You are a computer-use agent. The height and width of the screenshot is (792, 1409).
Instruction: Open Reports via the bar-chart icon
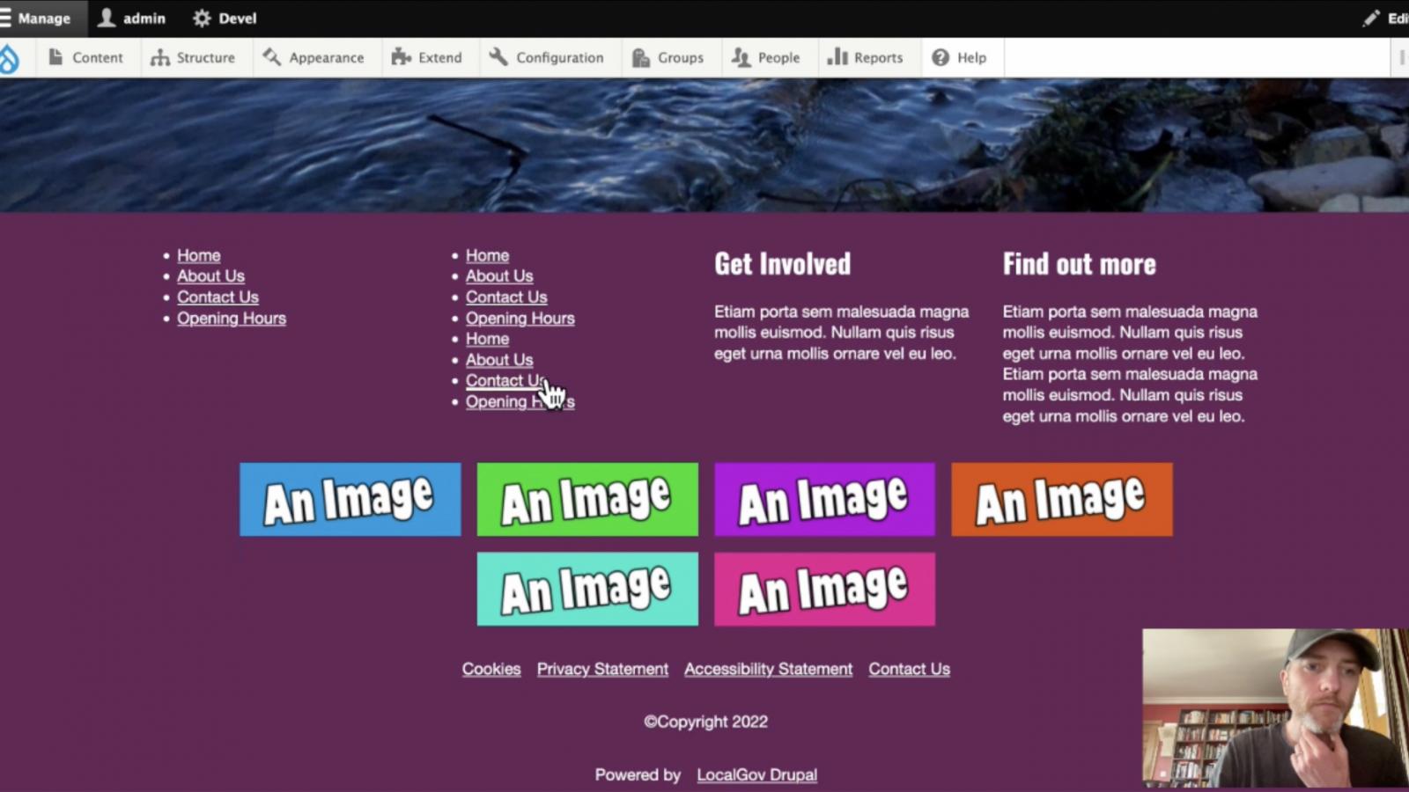pyautogui.click(x=837, y=57)
